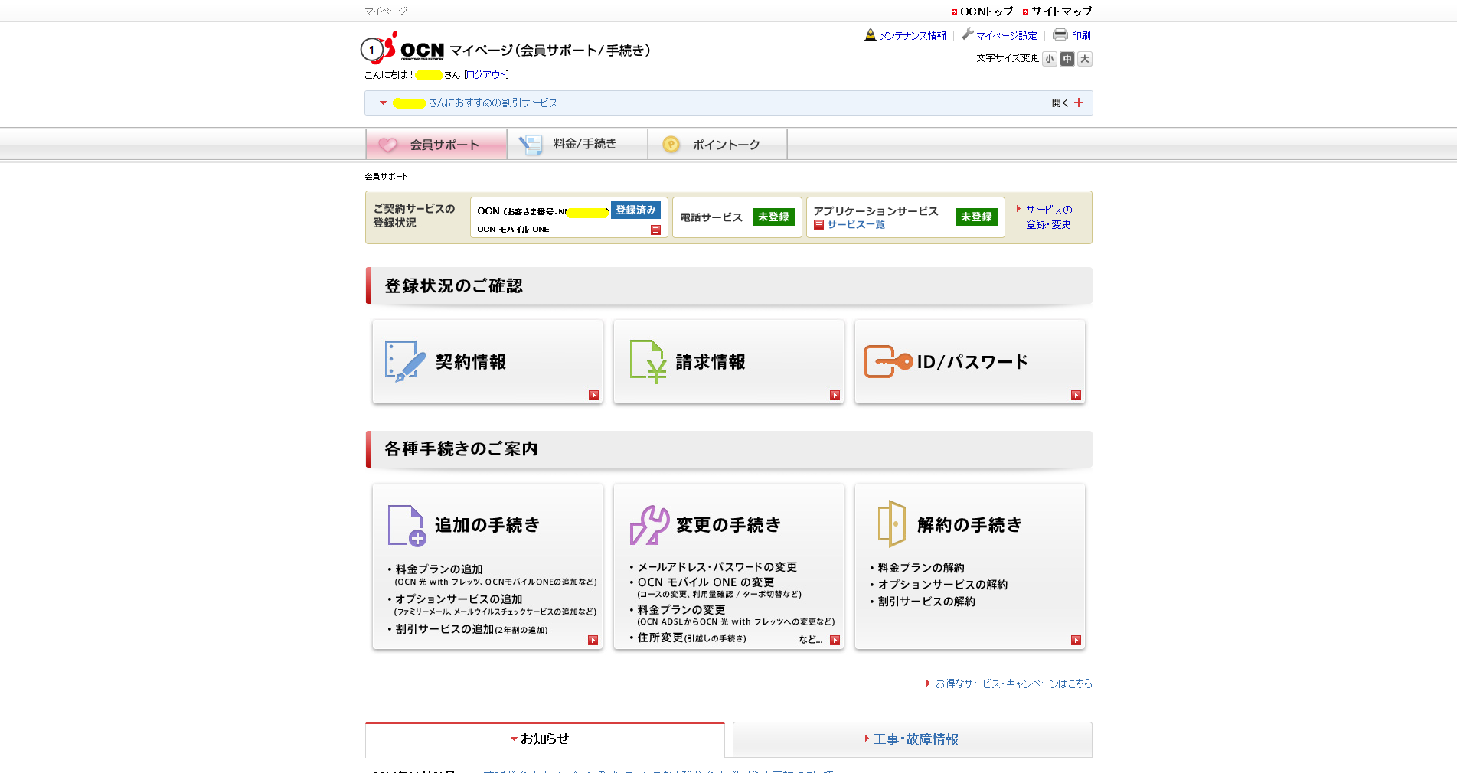Click the 登録済み badge for OCN

coord(635,210)
